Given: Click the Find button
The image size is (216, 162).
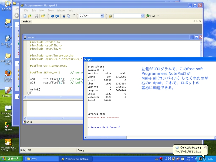Looking at the screenshot, I should click(151, 16).
